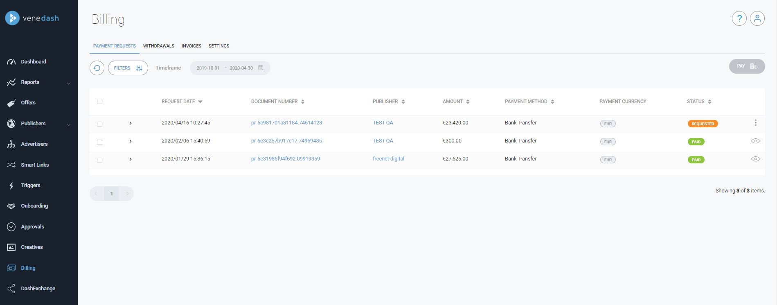
Task: Open the freenet digital publisher link
Action: click(388, 159)
